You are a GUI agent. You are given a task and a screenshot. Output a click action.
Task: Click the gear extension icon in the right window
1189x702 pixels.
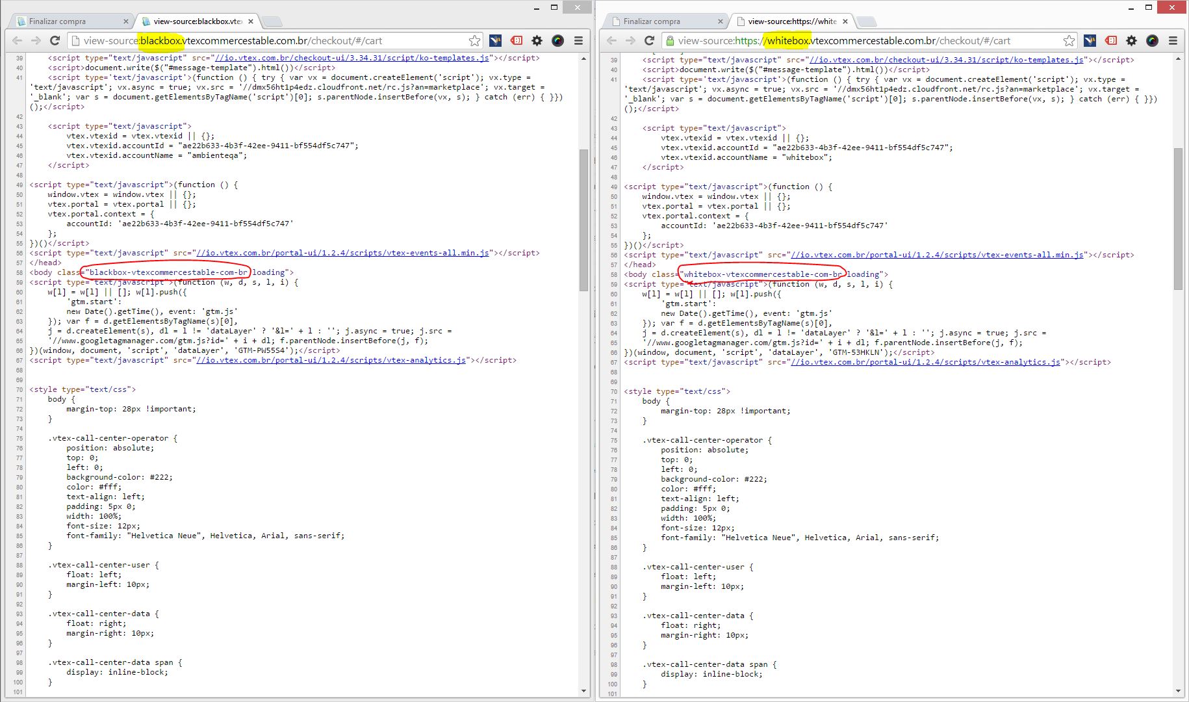pos(1131,40)
